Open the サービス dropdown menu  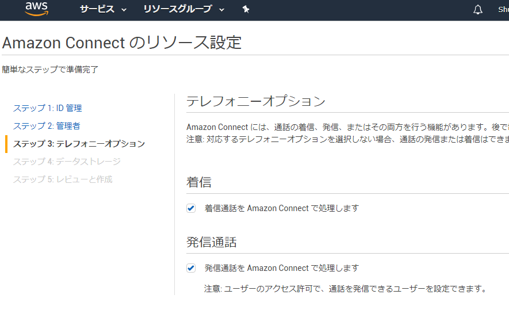[103, 9]
